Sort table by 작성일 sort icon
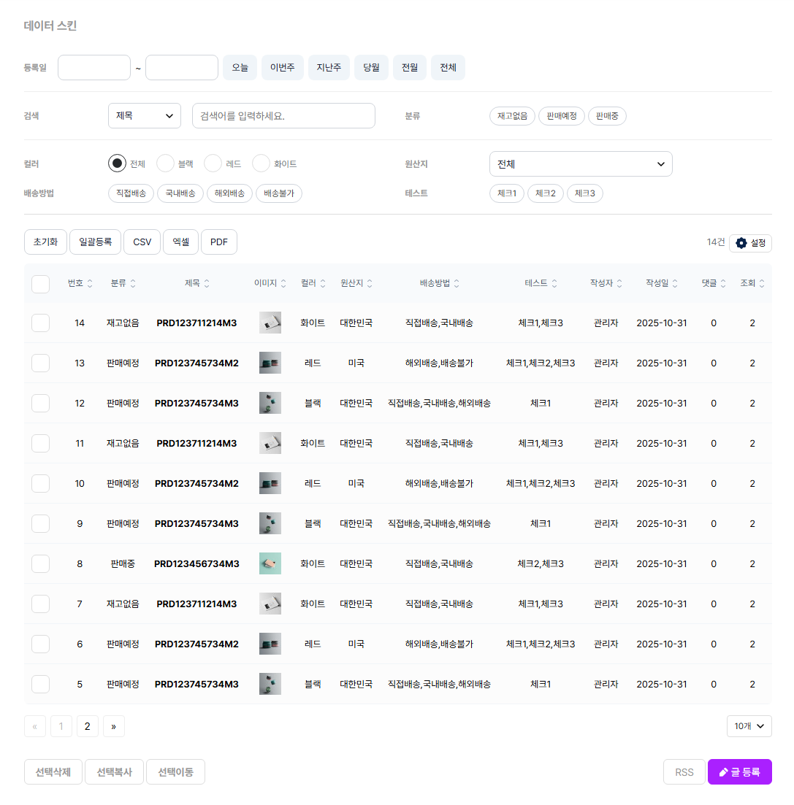 (x=675, y=283)
